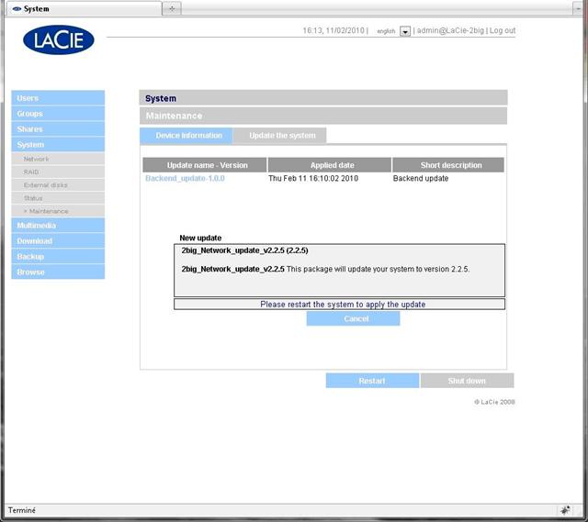Cancel the pending update

(354, 318)
